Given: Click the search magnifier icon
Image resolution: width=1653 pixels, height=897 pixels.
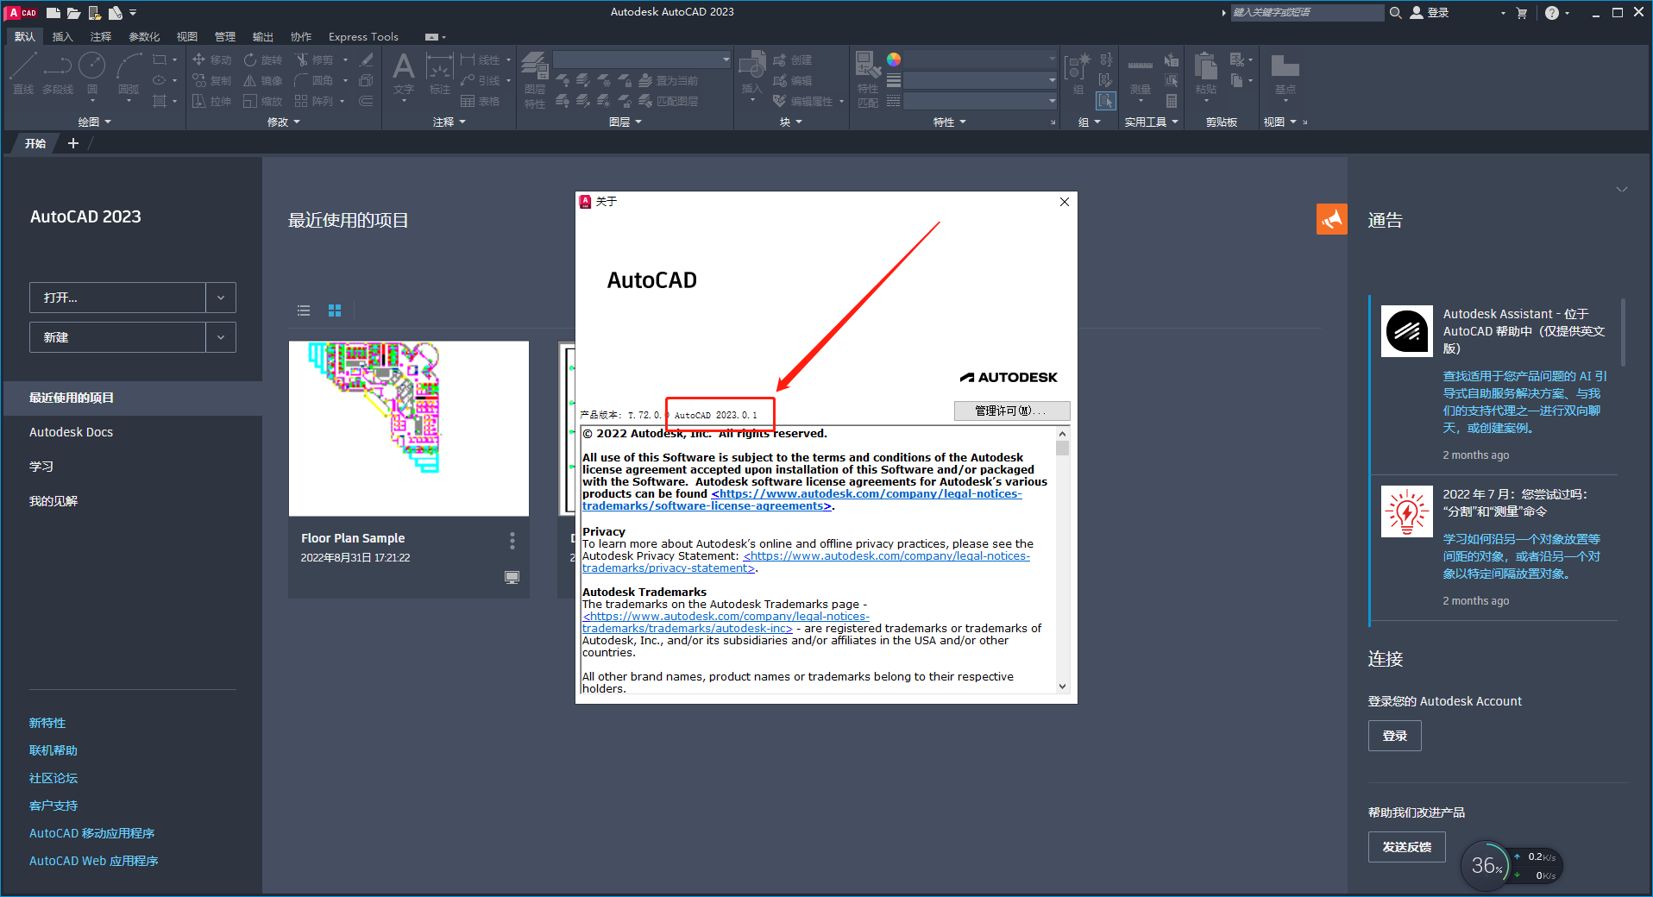Looking at the screenshot, I should 1395,12.
